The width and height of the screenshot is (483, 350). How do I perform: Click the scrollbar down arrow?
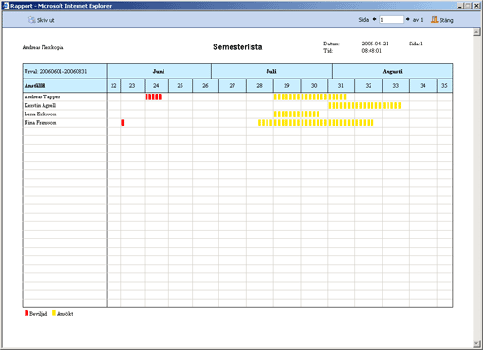coord(476,343)
